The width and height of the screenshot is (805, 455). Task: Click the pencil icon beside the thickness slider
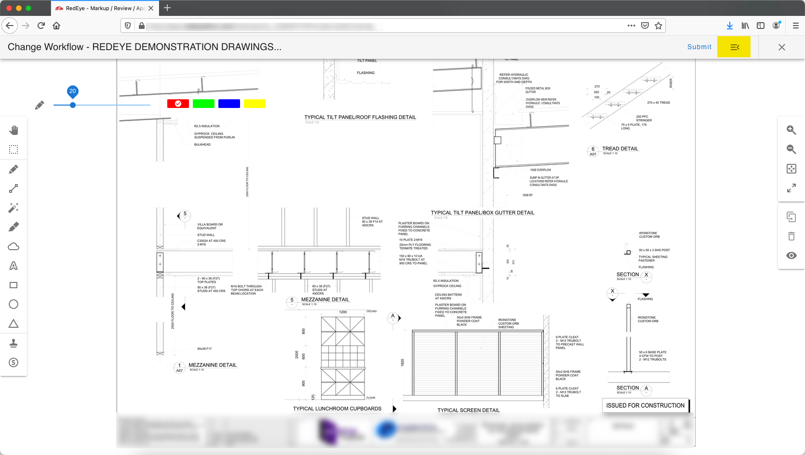tap(40, 105)
